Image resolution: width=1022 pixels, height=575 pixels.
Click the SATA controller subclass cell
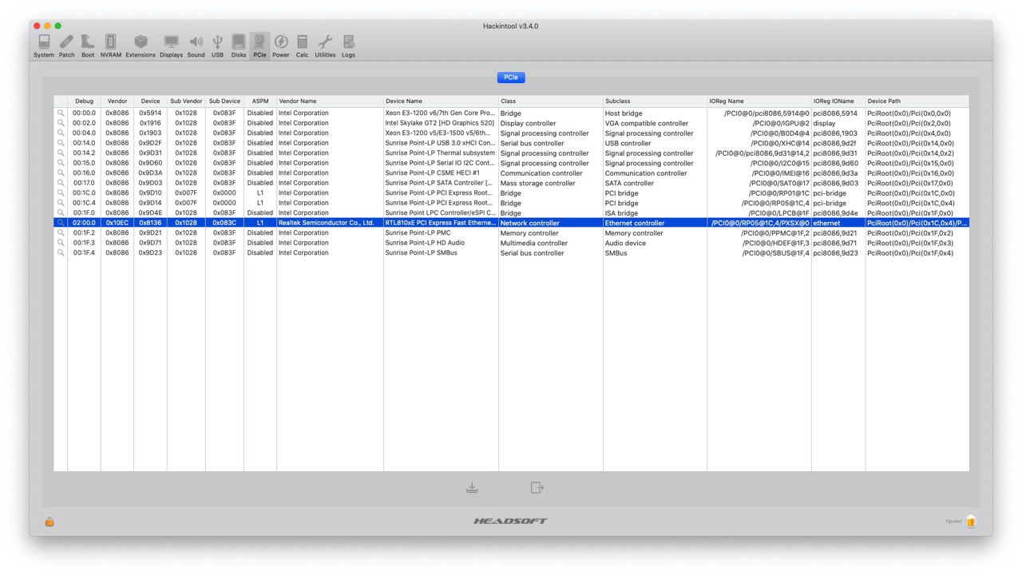[x=655, y=183]
